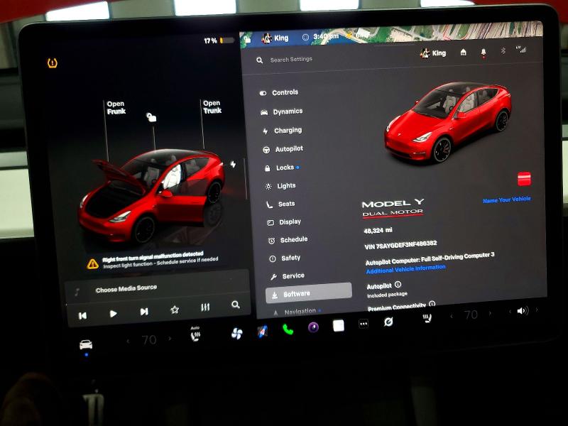Click the volume speaker icon

click(x=523, y=311)
